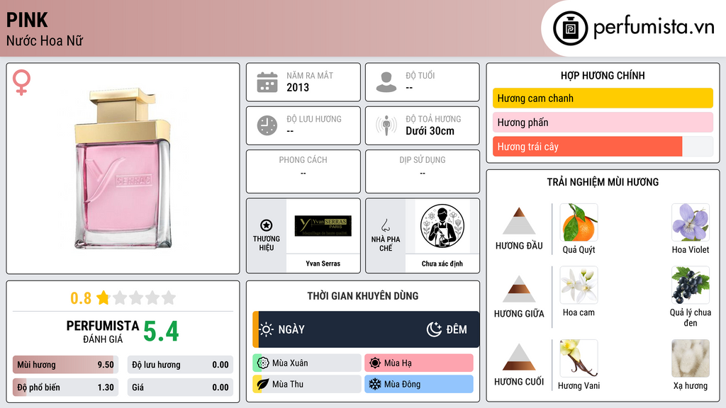
Task: Click the Hoa Violet note thumbnail
Action: (691, 222)
